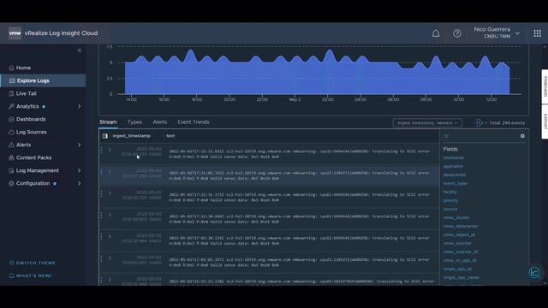The height and width of the screenshot is (308, 548).
Task: Open the row menu for the 17:22 log entry
Action: pos(102,193)
